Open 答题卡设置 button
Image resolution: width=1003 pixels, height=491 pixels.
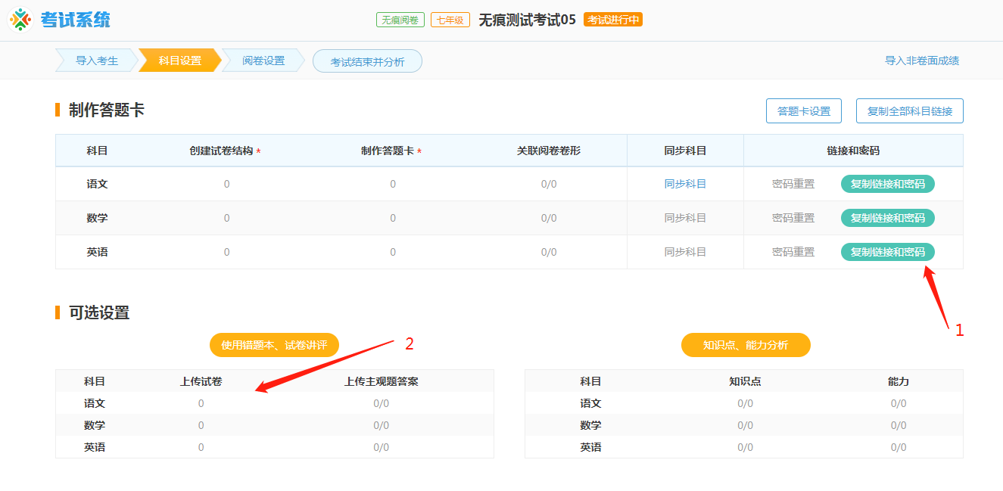point(804,110)
